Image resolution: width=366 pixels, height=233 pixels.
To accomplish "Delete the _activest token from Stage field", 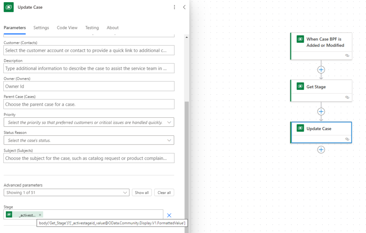I will (40, 215).
